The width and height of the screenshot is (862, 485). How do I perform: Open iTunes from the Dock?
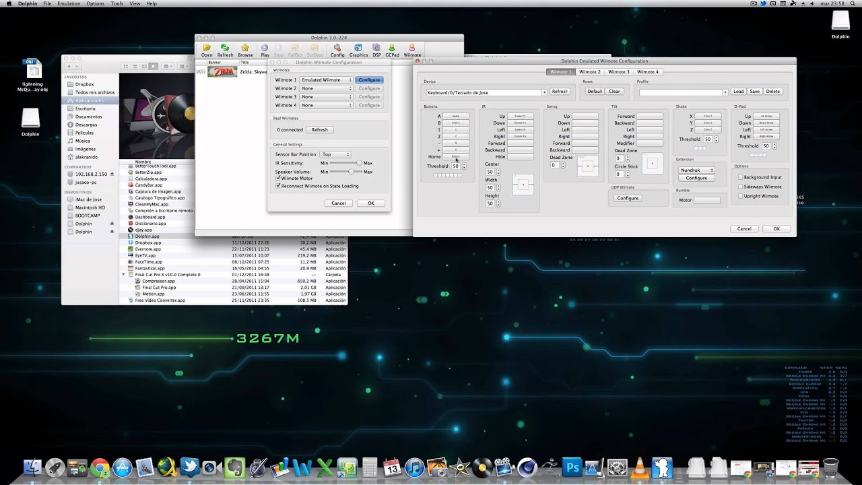(x=415, y=467)
